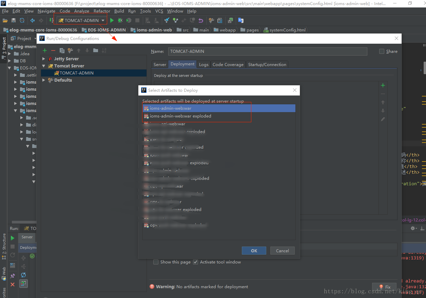Enable the Show this page checkbox
This screenshot has height=298, width=426.
[x=156, y=262]
